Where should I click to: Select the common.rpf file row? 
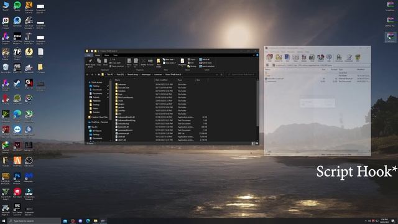click(x=161, y=133)
